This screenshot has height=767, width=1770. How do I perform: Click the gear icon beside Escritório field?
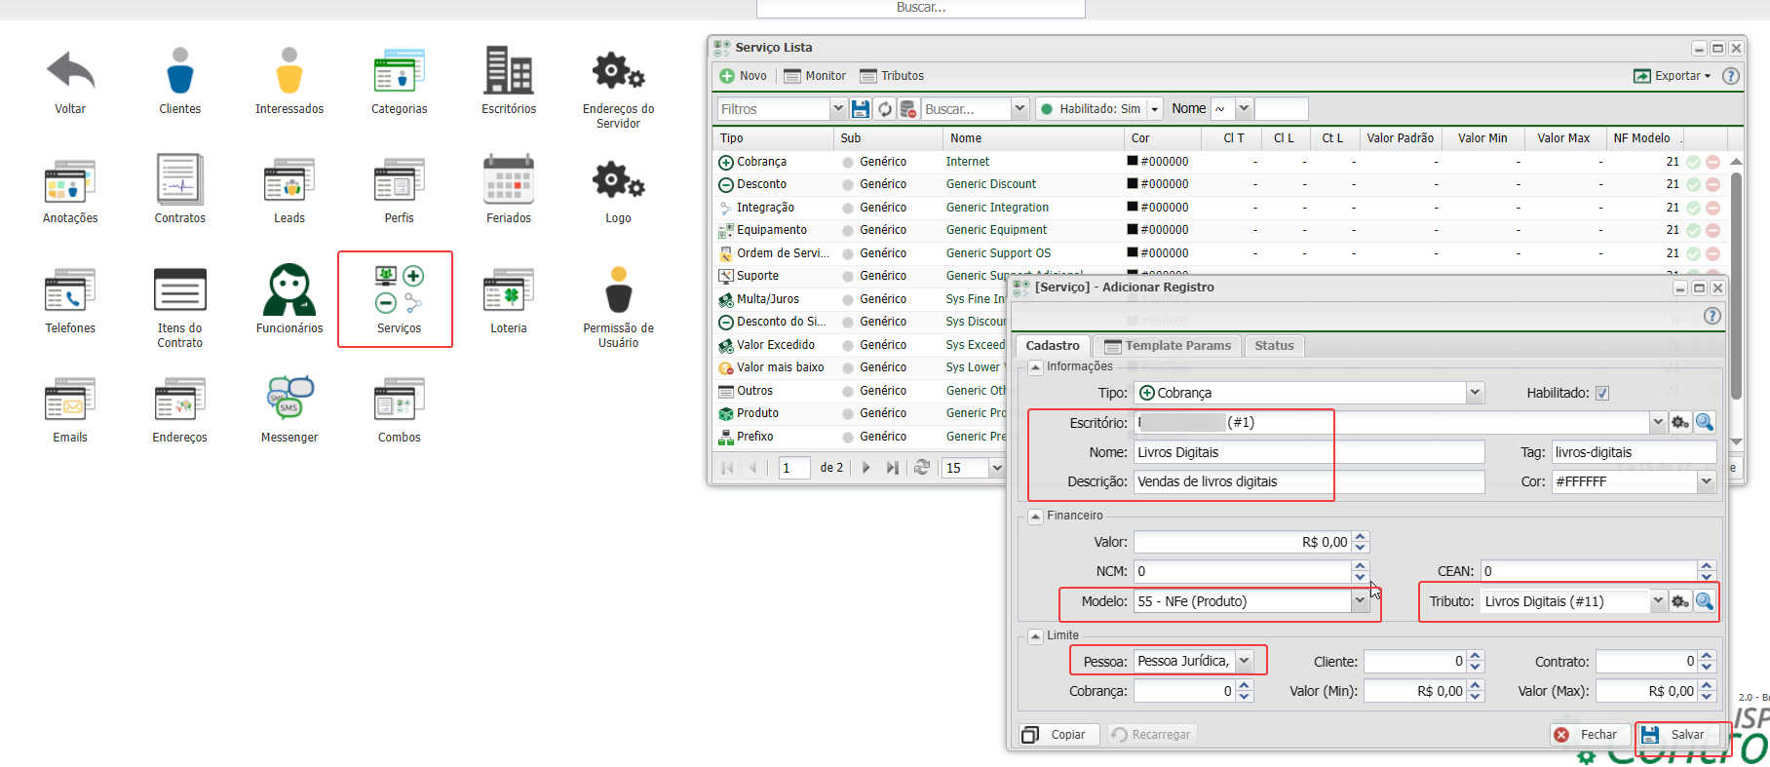click(x=1679, y=422)
